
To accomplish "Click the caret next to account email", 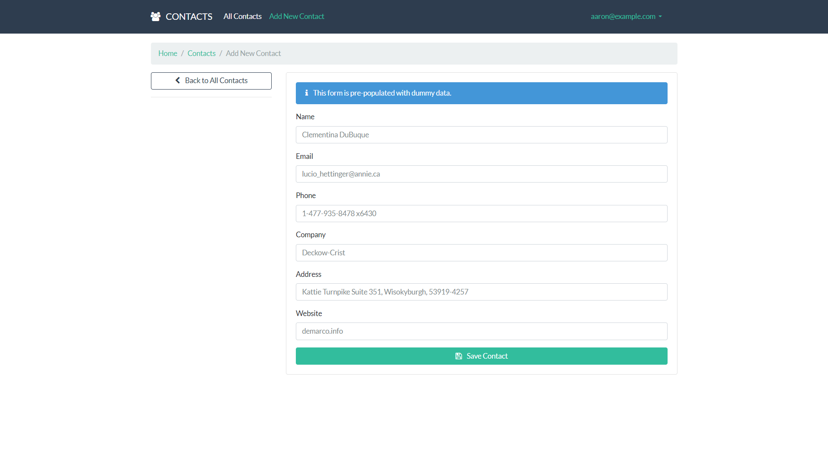I will tap(660, 17).
